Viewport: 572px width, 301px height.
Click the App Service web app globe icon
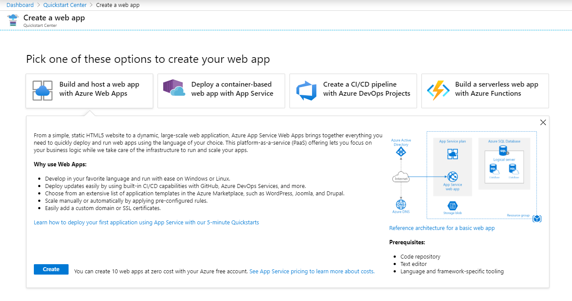(453, 177)
